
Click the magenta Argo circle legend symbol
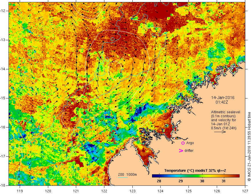click(x=183, y=143)
